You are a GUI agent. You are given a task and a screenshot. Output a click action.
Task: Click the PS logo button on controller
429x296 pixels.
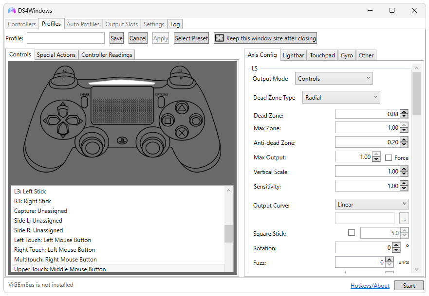pyautogui.click(x=122, y=140)
